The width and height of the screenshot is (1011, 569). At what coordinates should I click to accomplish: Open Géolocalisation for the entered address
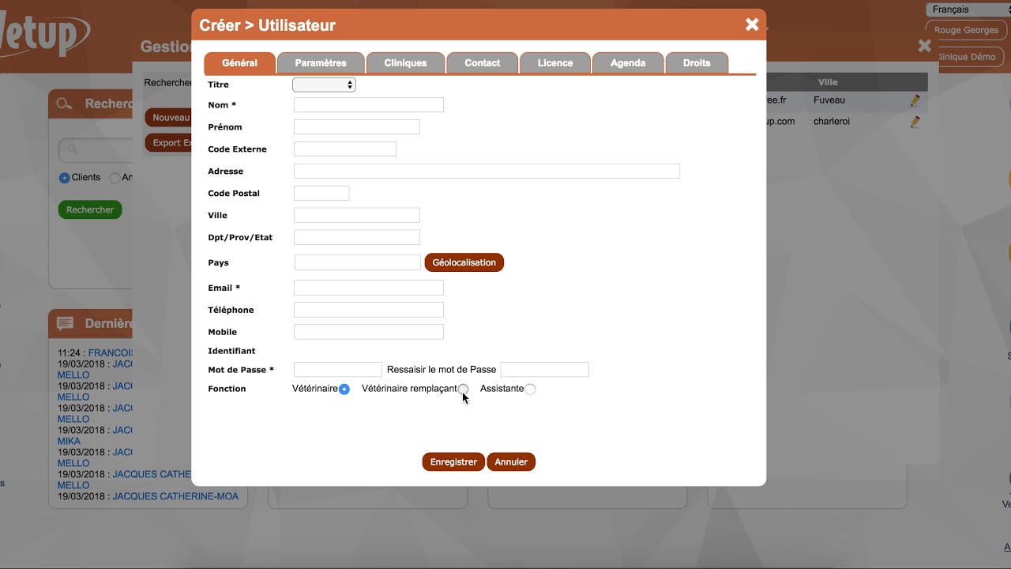(464, 262)
